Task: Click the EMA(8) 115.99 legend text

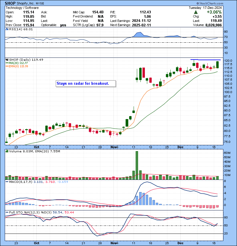Action: point(18,66)
